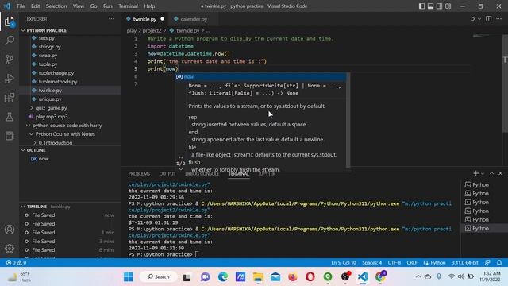Open the Help menu

pyautogui.click(x=149, y=6)
